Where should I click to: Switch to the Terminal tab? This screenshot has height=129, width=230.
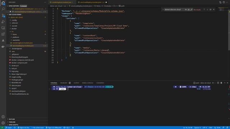click(54, 83)
